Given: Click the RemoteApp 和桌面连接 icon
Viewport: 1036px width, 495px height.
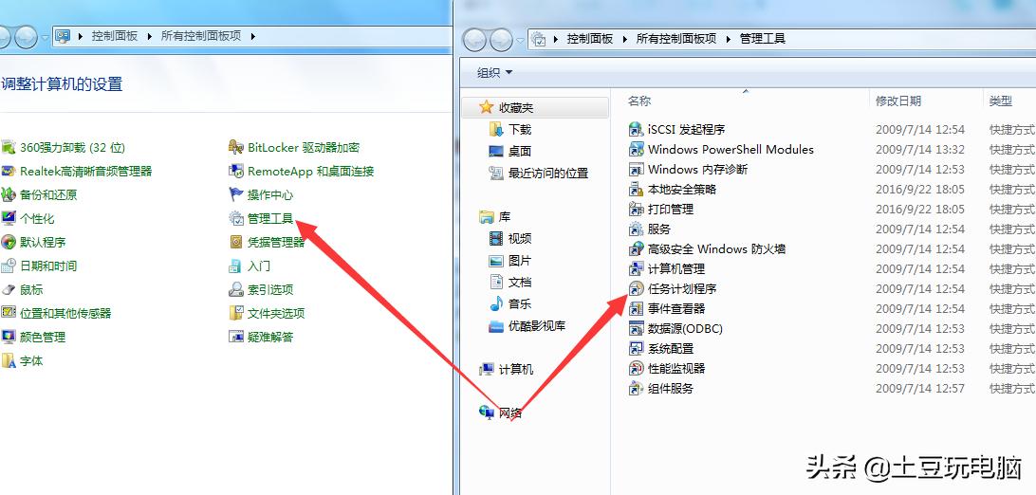Looking at the screenshot, I should point(236,171).
